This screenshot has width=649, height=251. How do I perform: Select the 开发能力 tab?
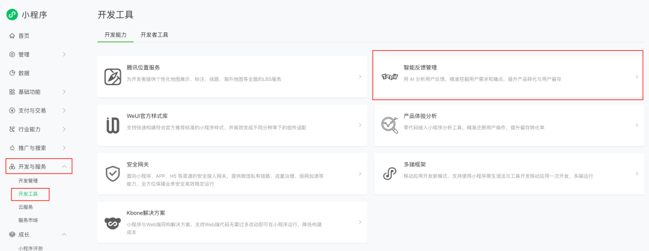coord(115,35)
